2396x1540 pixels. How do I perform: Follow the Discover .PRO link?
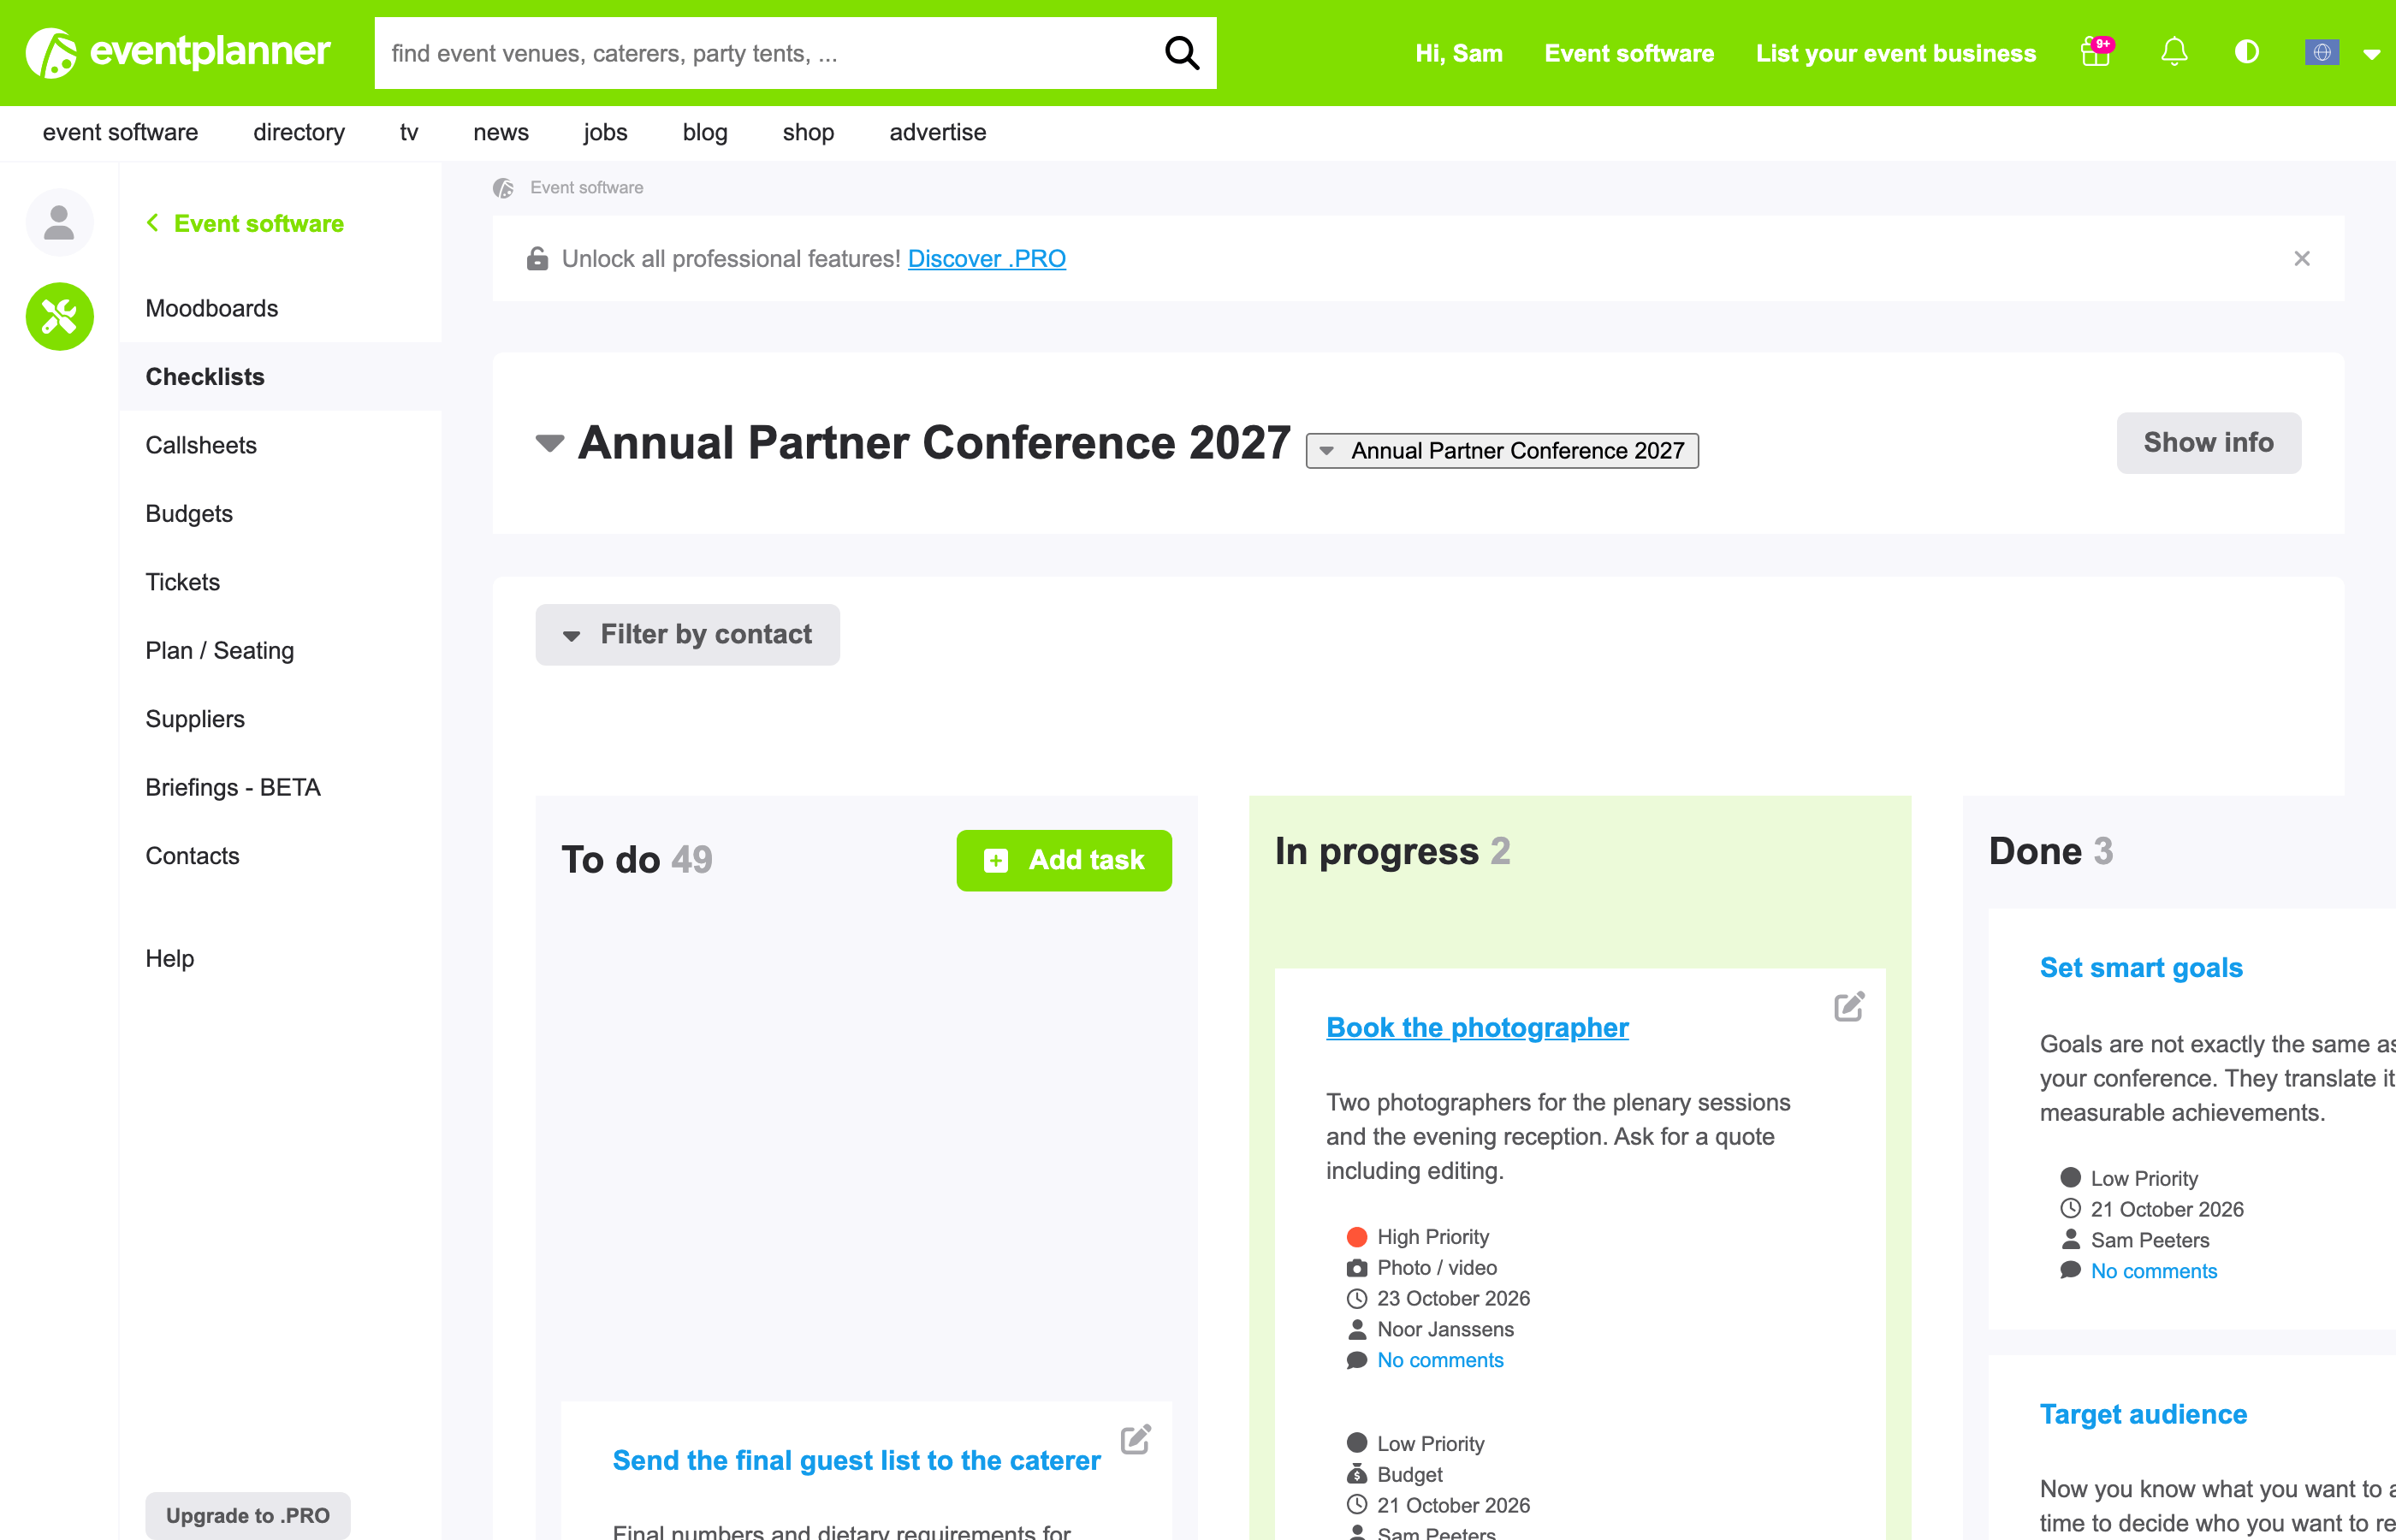click(986, 259)
